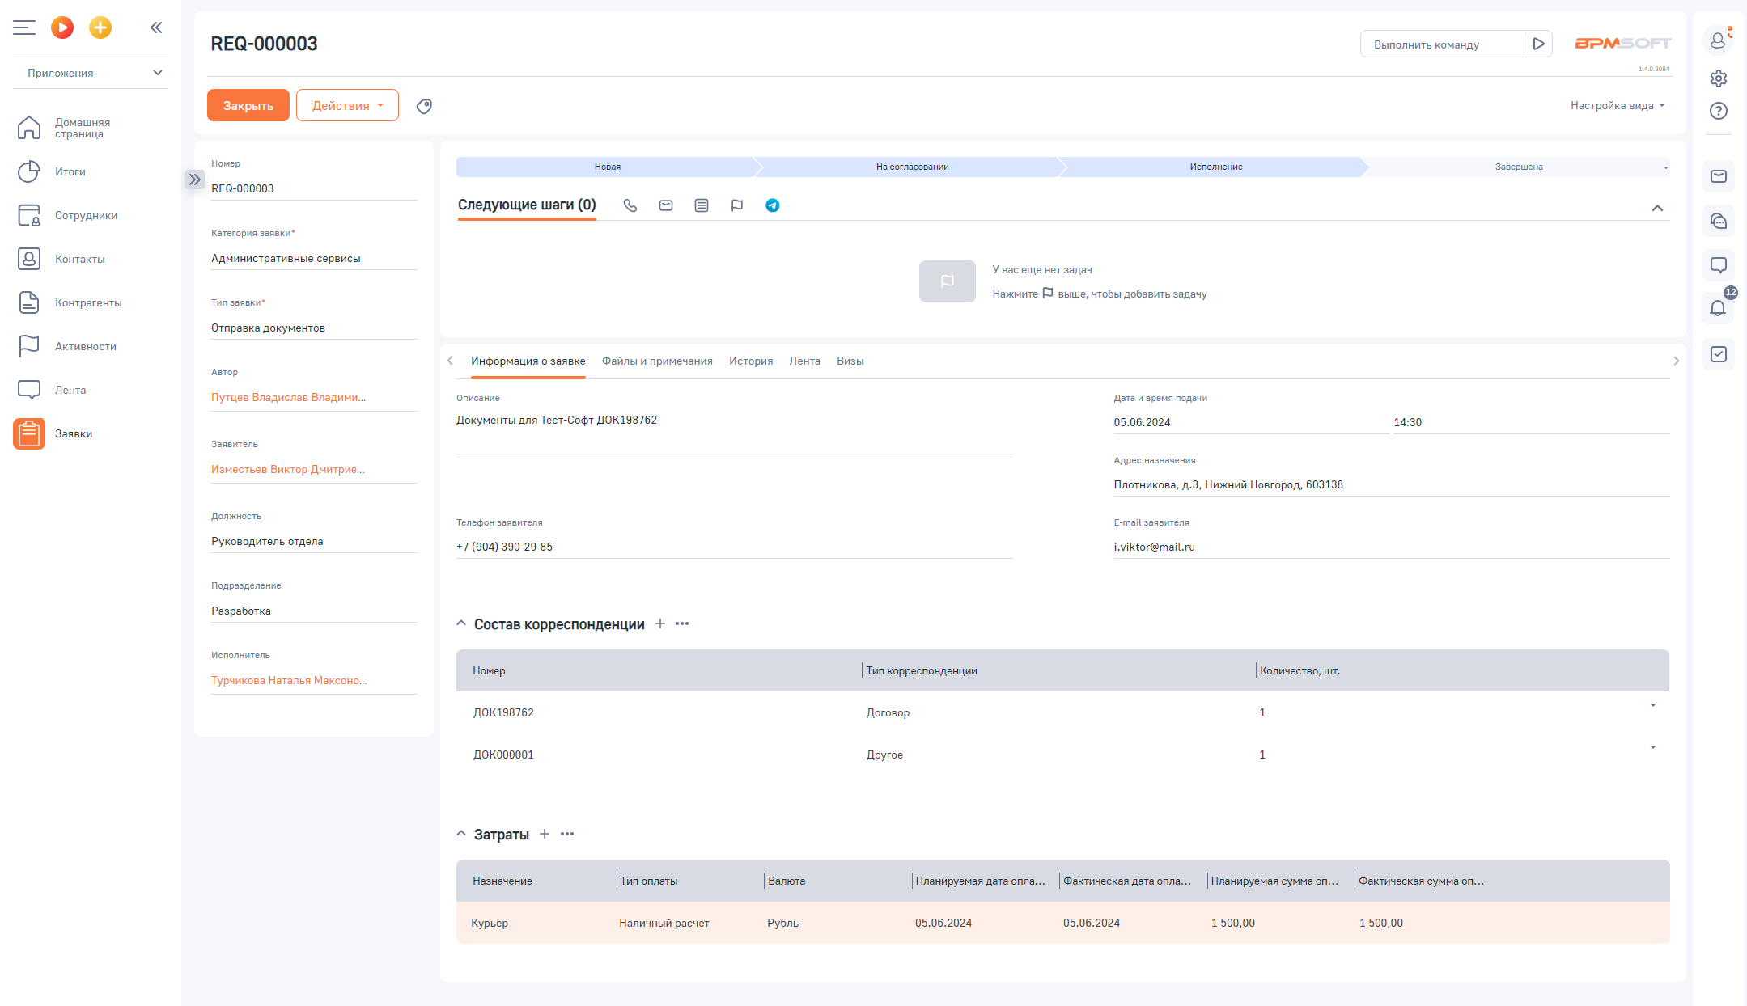Click the tag icon next to Действия
1747x1006 pixels.
coord(424,106)
